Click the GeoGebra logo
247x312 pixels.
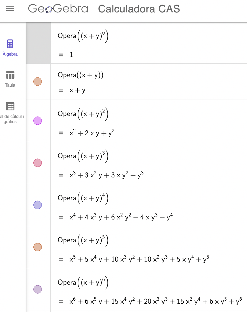point(58,9)
